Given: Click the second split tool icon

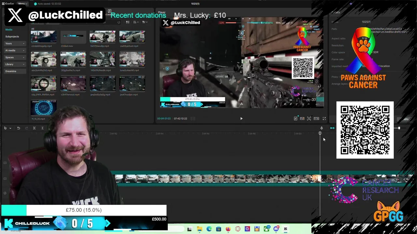Looking at the screenshot, I should [x=42, y=128].
